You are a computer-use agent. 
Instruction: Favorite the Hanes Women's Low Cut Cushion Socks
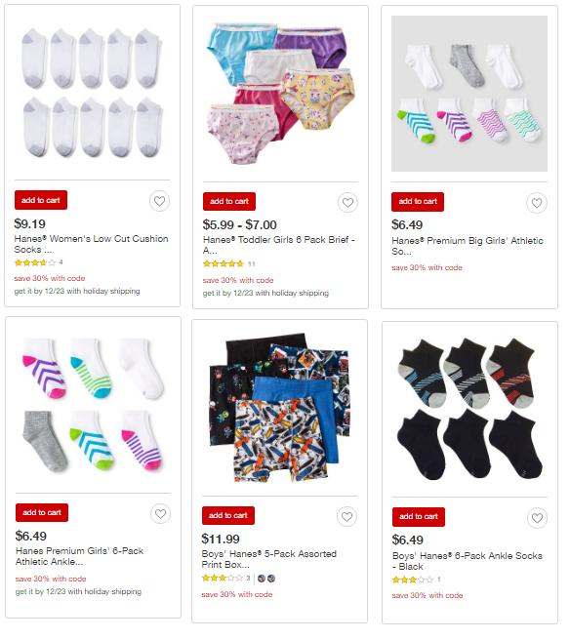point(159,201)
